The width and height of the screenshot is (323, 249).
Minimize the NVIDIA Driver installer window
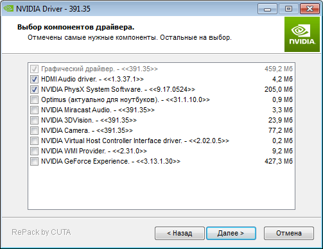point(267,9)
